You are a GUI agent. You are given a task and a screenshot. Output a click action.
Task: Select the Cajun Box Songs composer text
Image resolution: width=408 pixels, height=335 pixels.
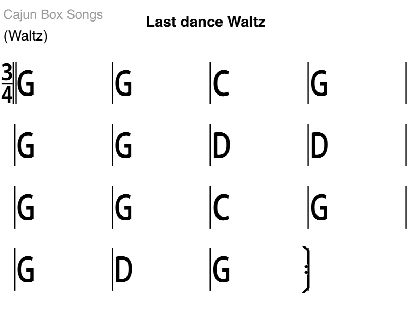53,15
